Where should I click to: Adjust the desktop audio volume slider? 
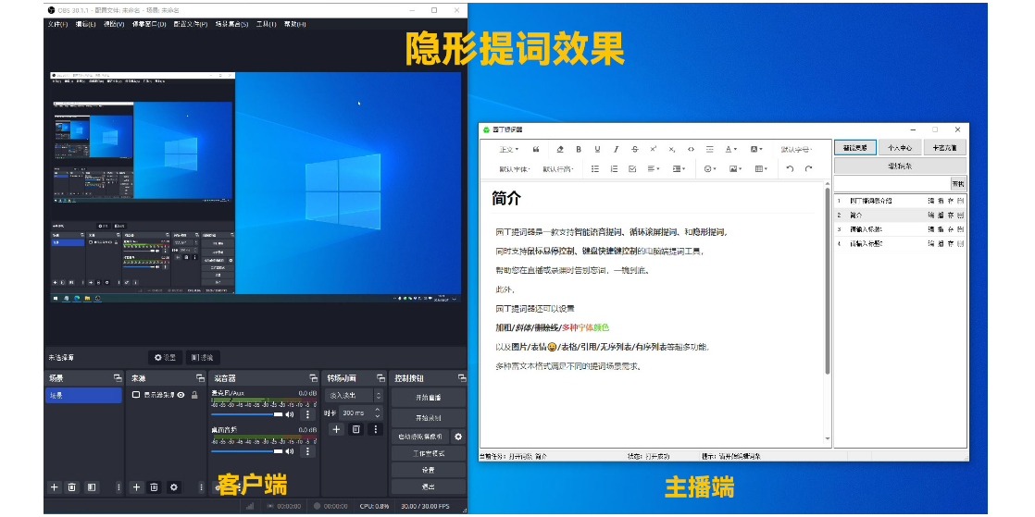(x=250, y=451)
